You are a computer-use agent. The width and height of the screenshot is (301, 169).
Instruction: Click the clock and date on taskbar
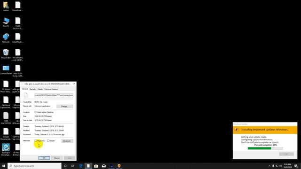287,166
